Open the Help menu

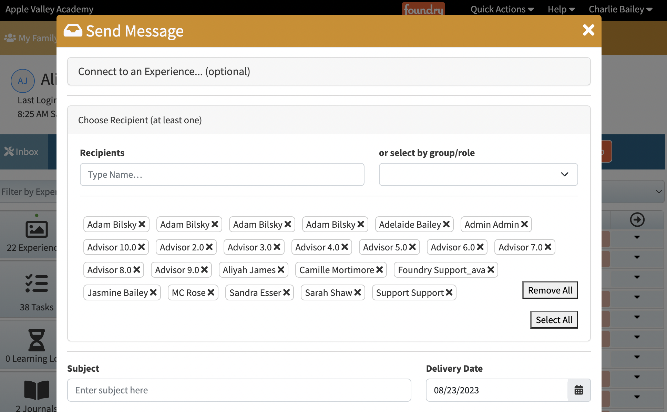(561, 9)
